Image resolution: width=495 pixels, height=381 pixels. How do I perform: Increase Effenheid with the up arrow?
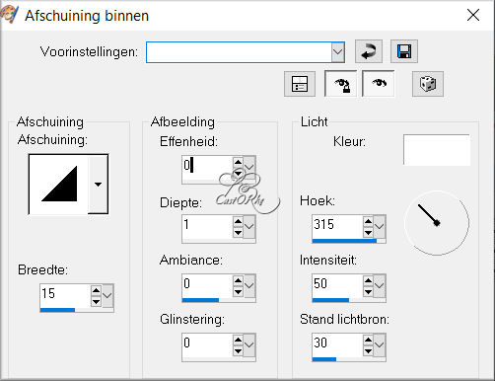click(x=238, y=162)
